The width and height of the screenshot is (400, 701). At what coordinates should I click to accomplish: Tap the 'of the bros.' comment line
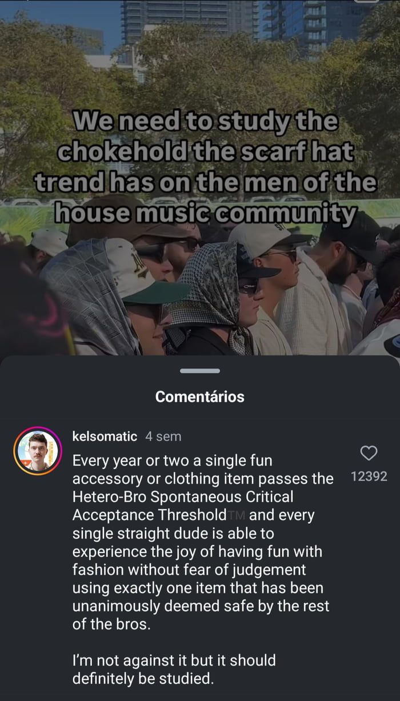pyautogui.click(x=111, y=624)
